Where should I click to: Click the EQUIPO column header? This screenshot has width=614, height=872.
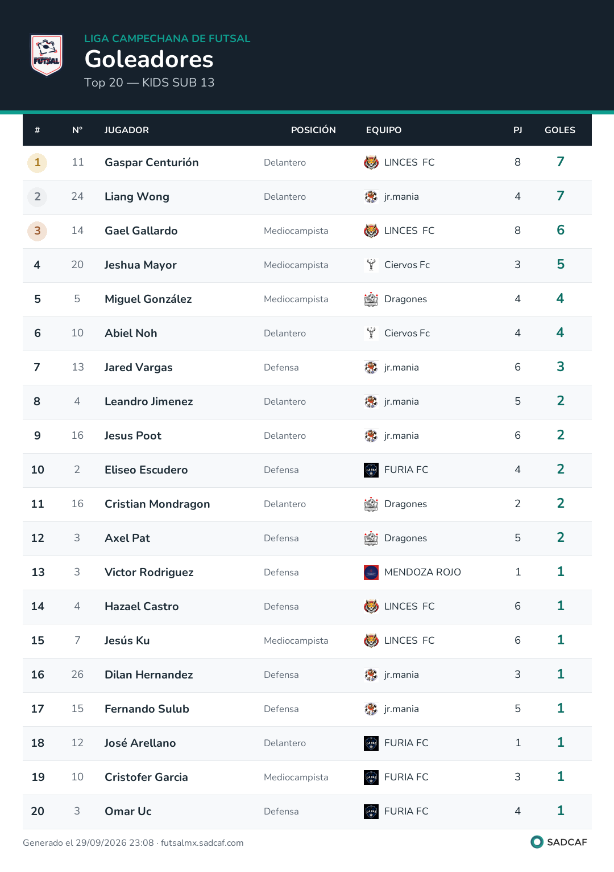(384, 130)
